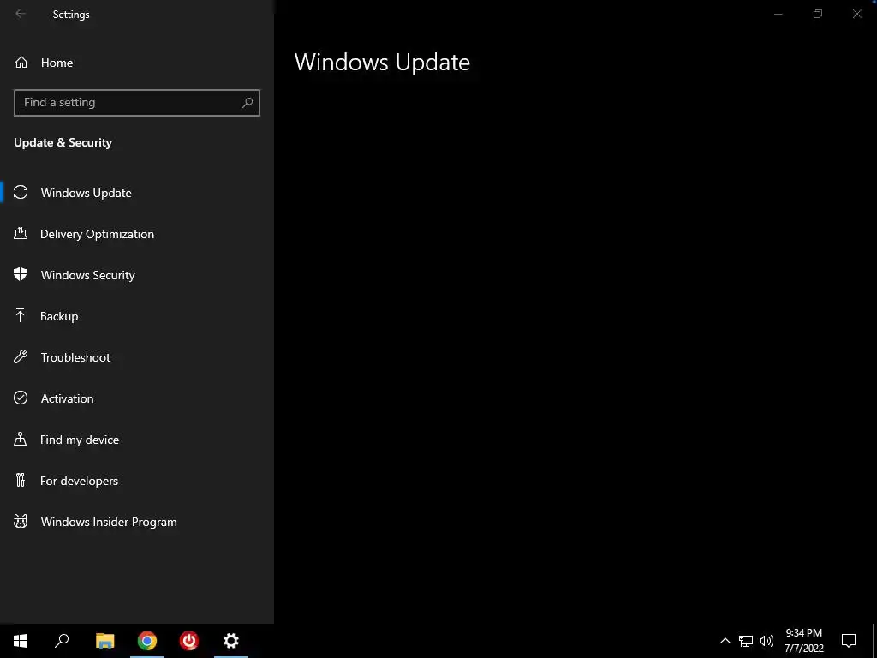Open the network status tray icon
The width and height of the screenshot is (877, 658).
point(746,641)
